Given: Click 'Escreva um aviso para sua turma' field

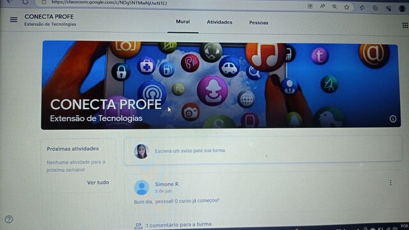Looking at the screenshot, I should coord(263,151).
